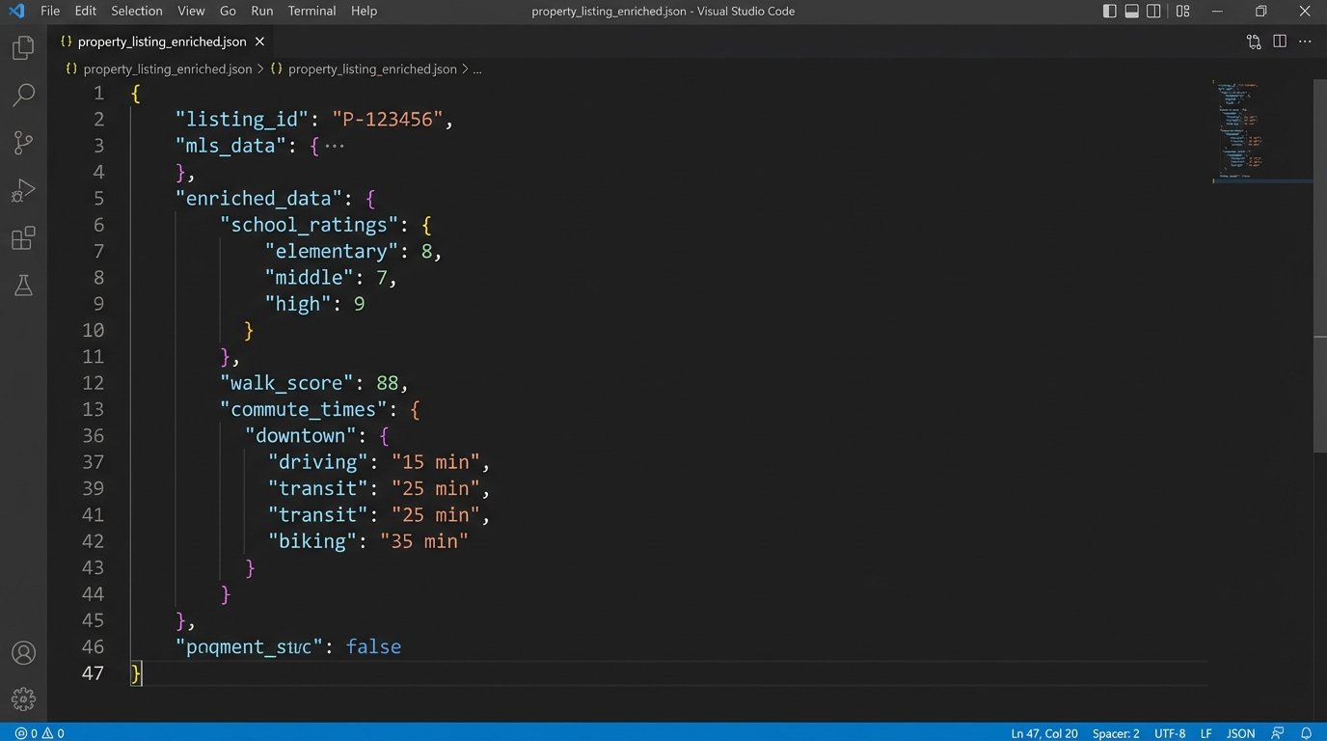Click the Open Changes compare icon
The height and width of the screenshot is (741, 1327).
[1254, 41]
